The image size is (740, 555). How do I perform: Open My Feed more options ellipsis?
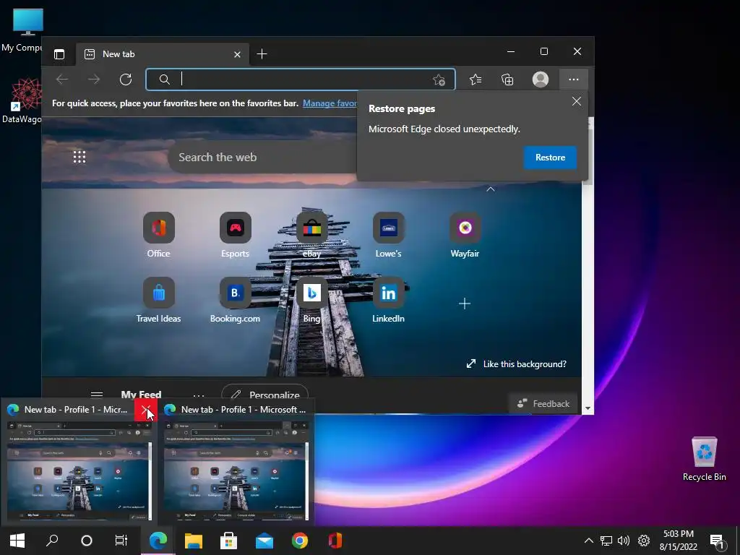pyautogui.click(x=199, y=395)
